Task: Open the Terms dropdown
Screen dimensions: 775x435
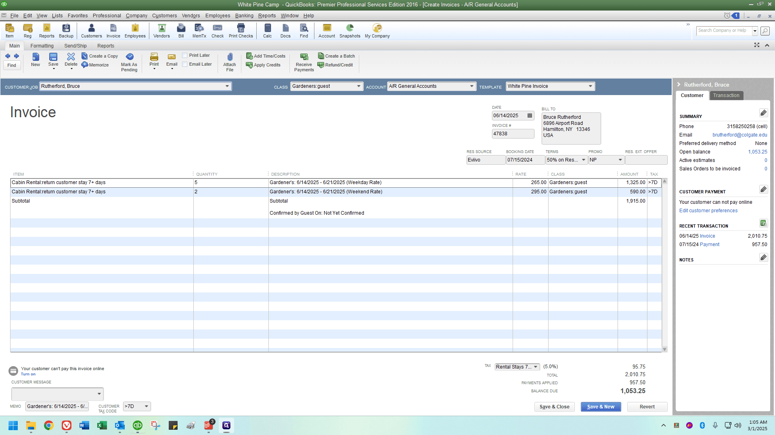Action: 583,160
